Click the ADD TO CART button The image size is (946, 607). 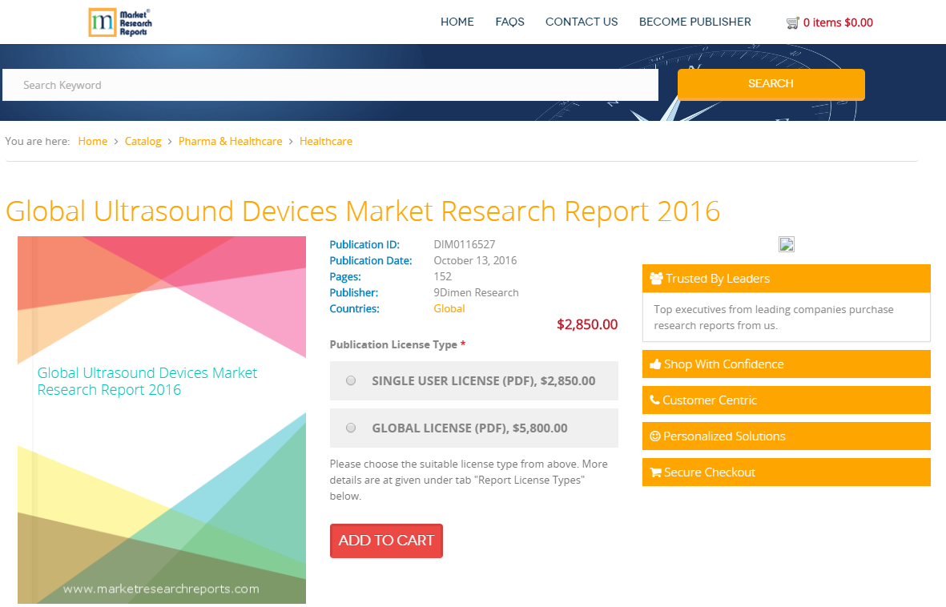[386, 541]
